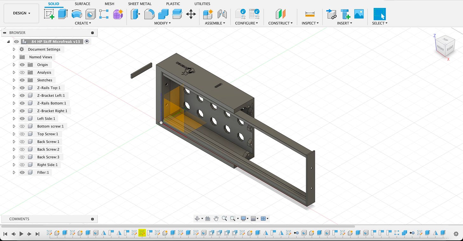Select the Create Sketch tool icon
The width and height of the screenshot is (463, 241).
coord(49,14)
